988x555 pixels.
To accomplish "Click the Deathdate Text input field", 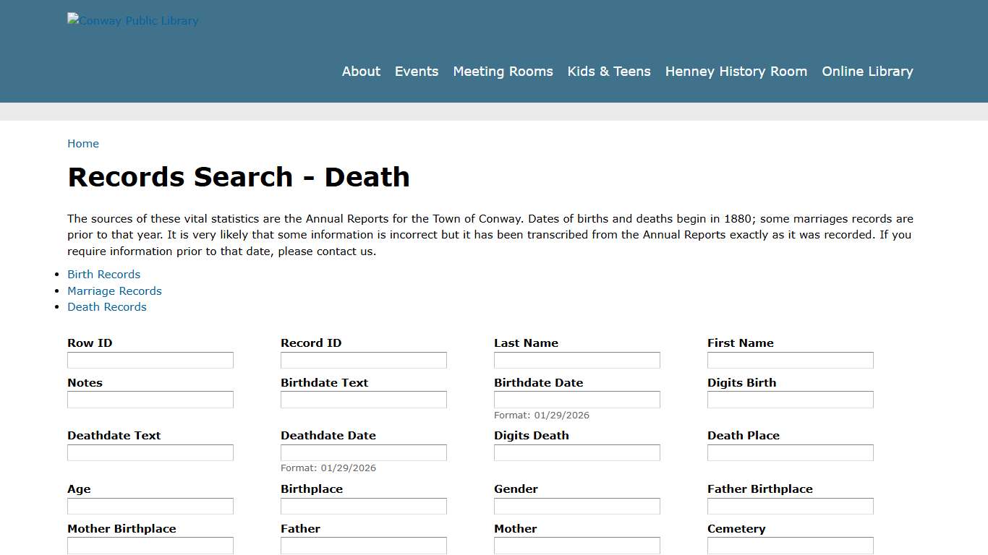I will [x=150, y=452].
